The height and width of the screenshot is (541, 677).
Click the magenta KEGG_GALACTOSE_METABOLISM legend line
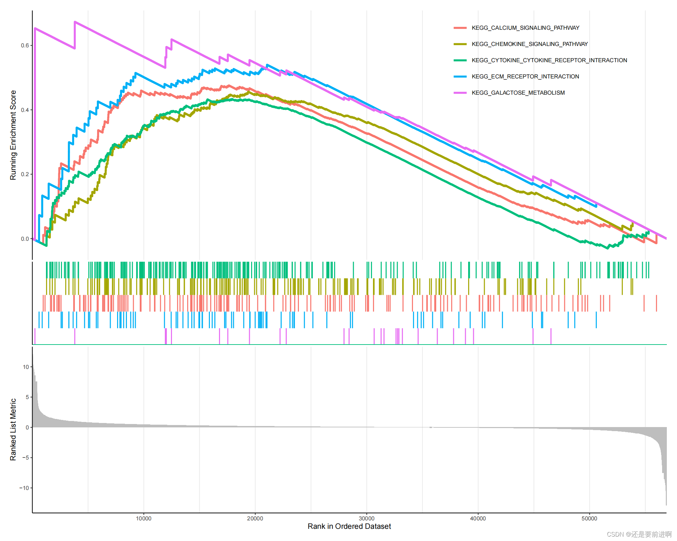pyautogui.click(x=460, y=93)
